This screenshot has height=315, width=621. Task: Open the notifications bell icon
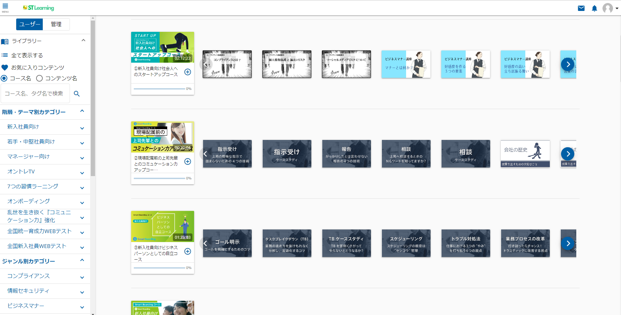tap(595, 8)
